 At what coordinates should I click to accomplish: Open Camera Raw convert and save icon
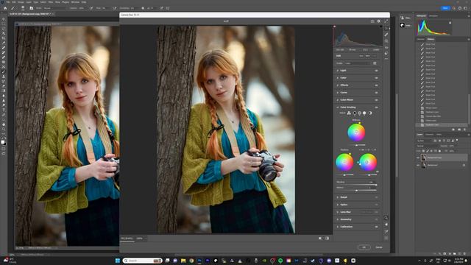(x=372, y=21)
